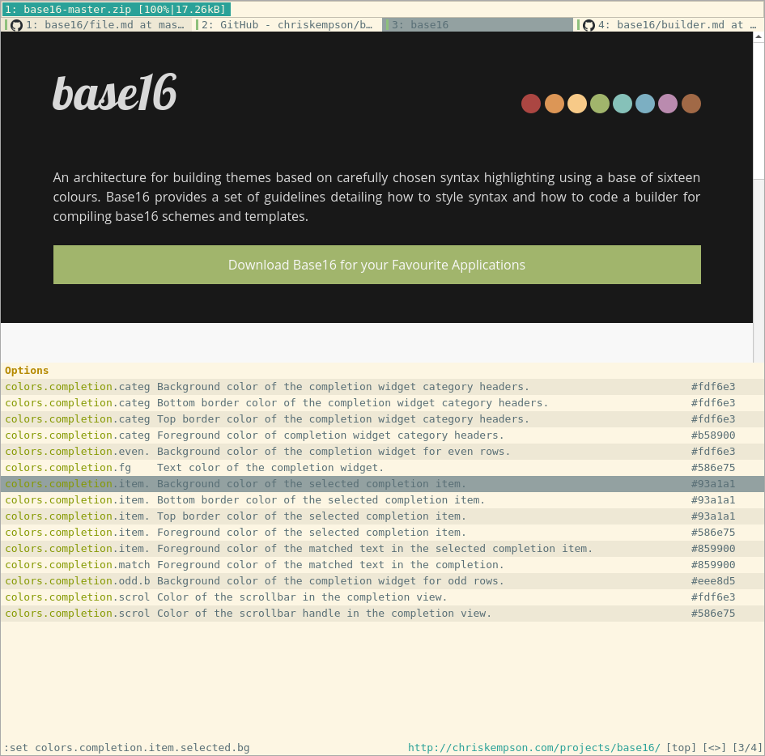Click base16-master.zip download status item
This screenshot has height=756, width=765.
[x=116, y=9]
